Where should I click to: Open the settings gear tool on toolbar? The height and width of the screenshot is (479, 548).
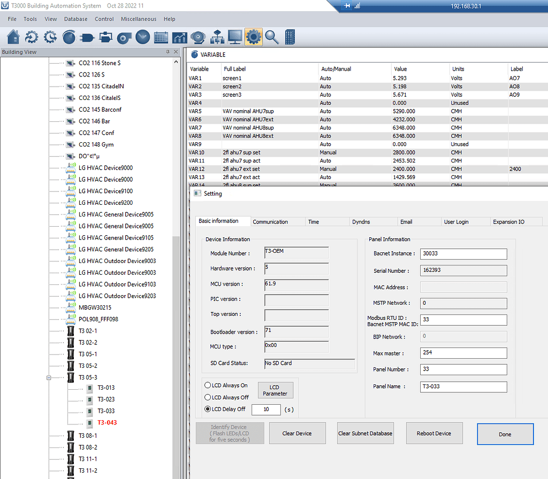(x=253, y=37)
